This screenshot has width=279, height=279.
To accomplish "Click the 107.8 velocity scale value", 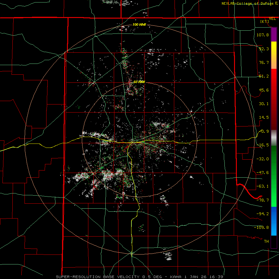I will (263, 35).
